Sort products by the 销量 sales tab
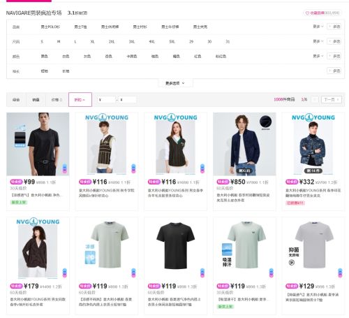Image resolution: width=349 pixels, height=318 pixels. pyautogui.click(x=36, y=100)
